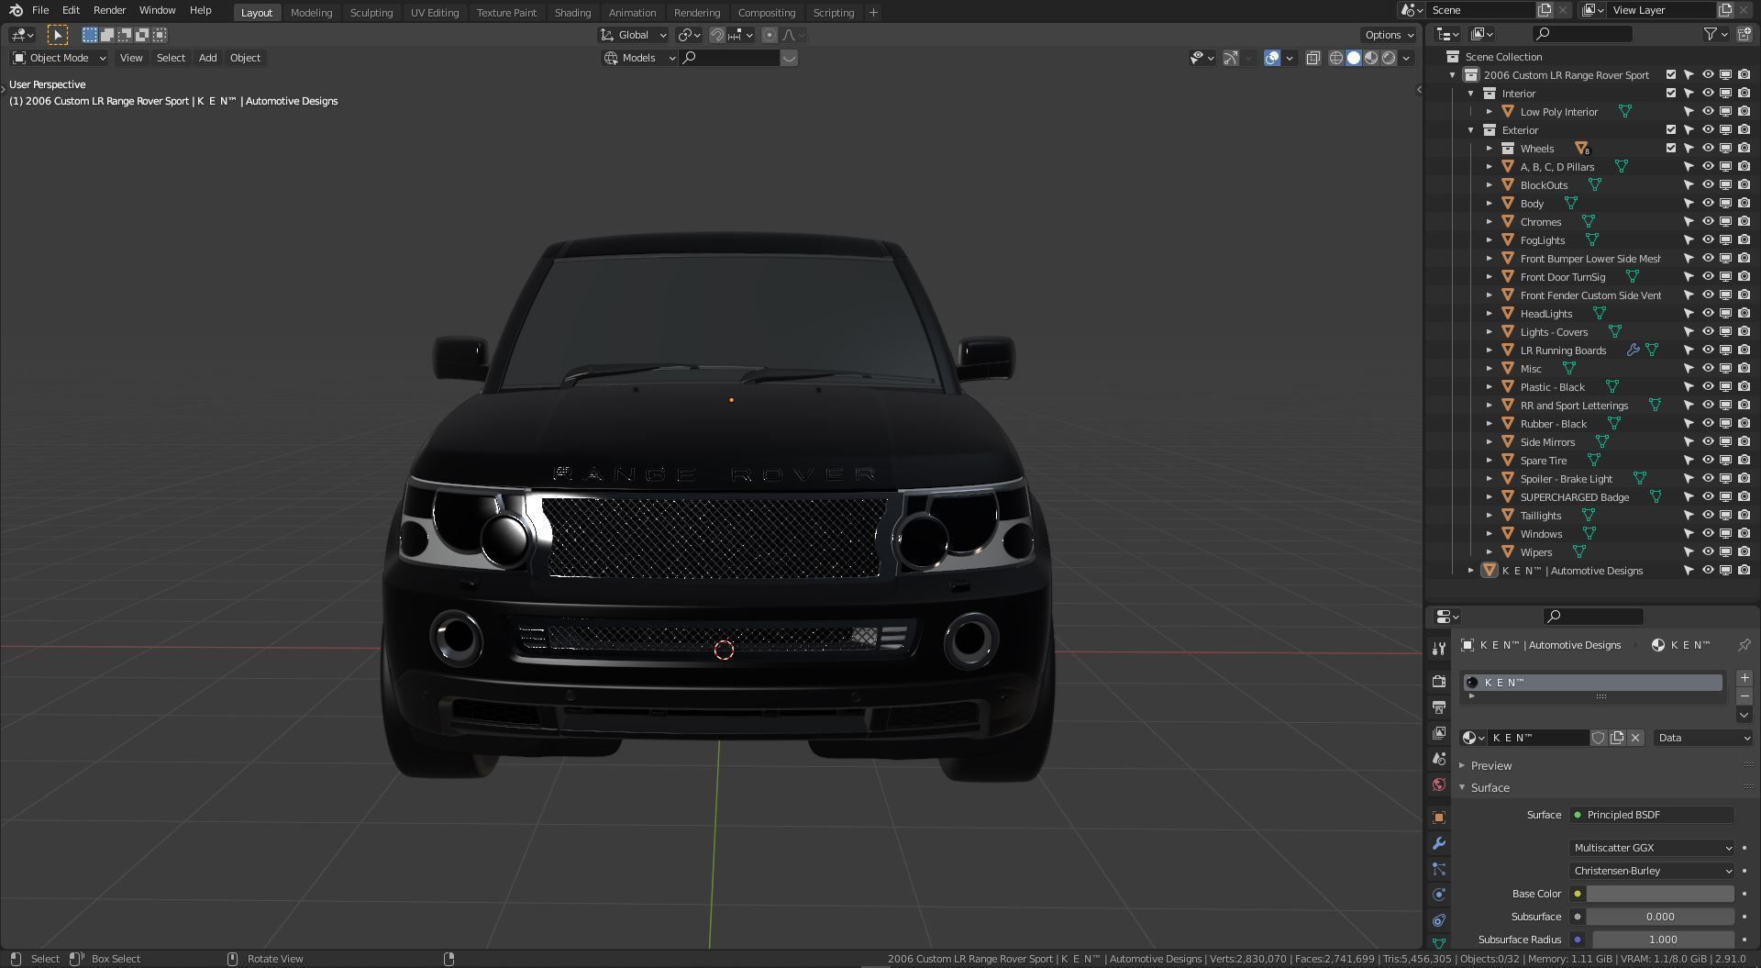Toggle X-ray view in the viewport
This screenshot has width=1761, height=968.
tap(1312, 58)
